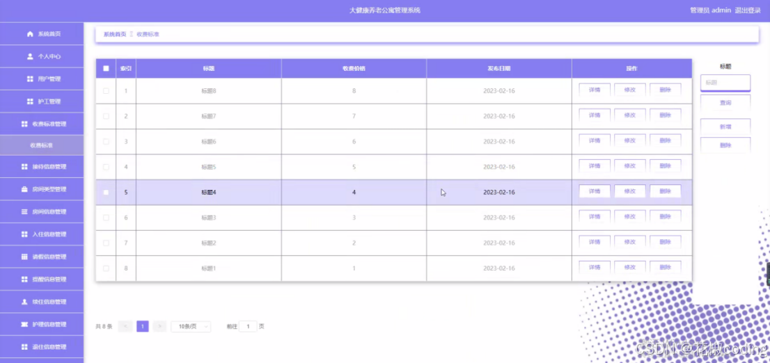Check the box for row 标题4
Viewport: 770px width, 363px height.
106,193
